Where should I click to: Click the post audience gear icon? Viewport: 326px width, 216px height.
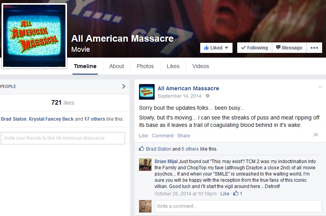208,96
